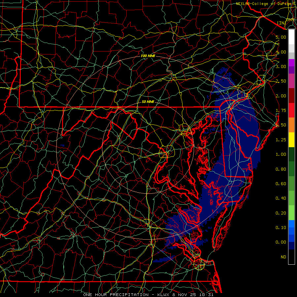Pick the yellow legend swatch
The height and width of the screenshot is (297, 297).
pyautogui.click(x=291, y=140)
